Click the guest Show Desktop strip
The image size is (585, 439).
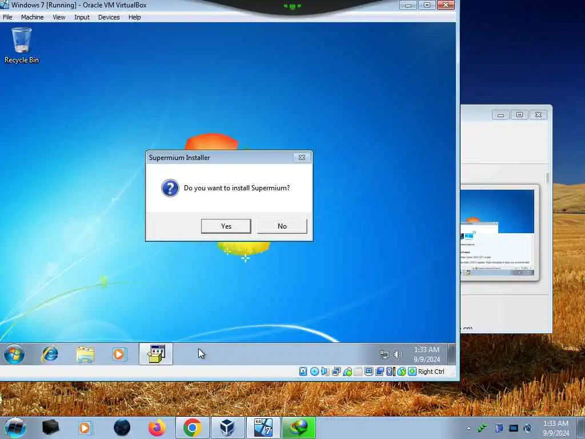451,354
